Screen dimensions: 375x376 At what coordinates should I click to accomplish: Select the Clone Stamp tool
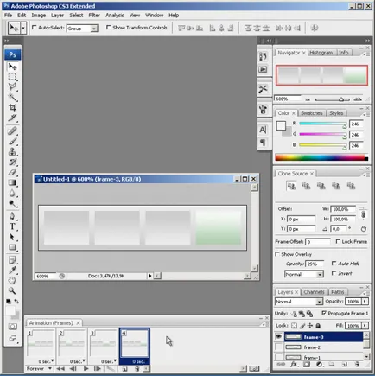12,151
